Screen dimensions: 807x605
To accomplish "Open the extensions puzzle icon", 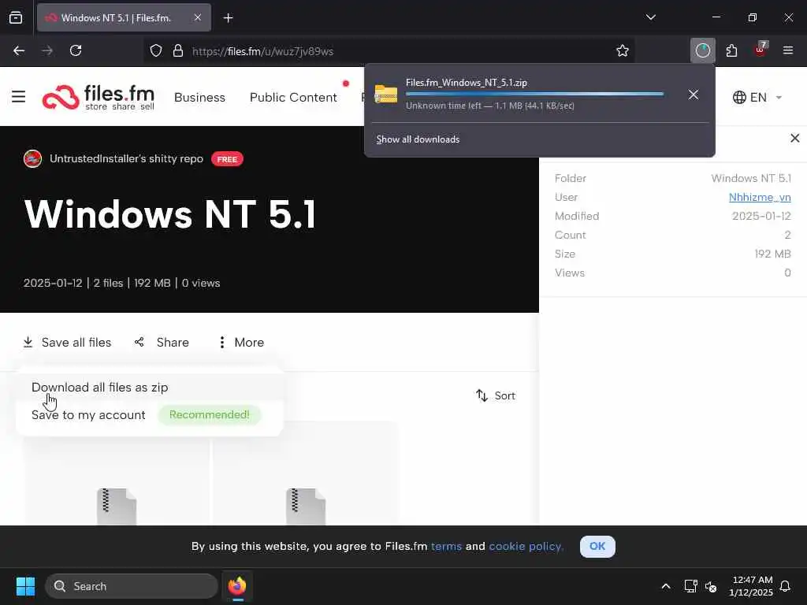I will [731, 50].
